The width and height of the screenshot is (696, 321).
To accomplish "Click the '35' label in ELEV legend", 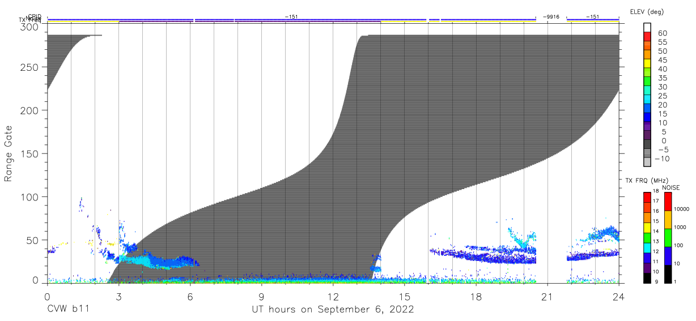I will tap(662, 78).
